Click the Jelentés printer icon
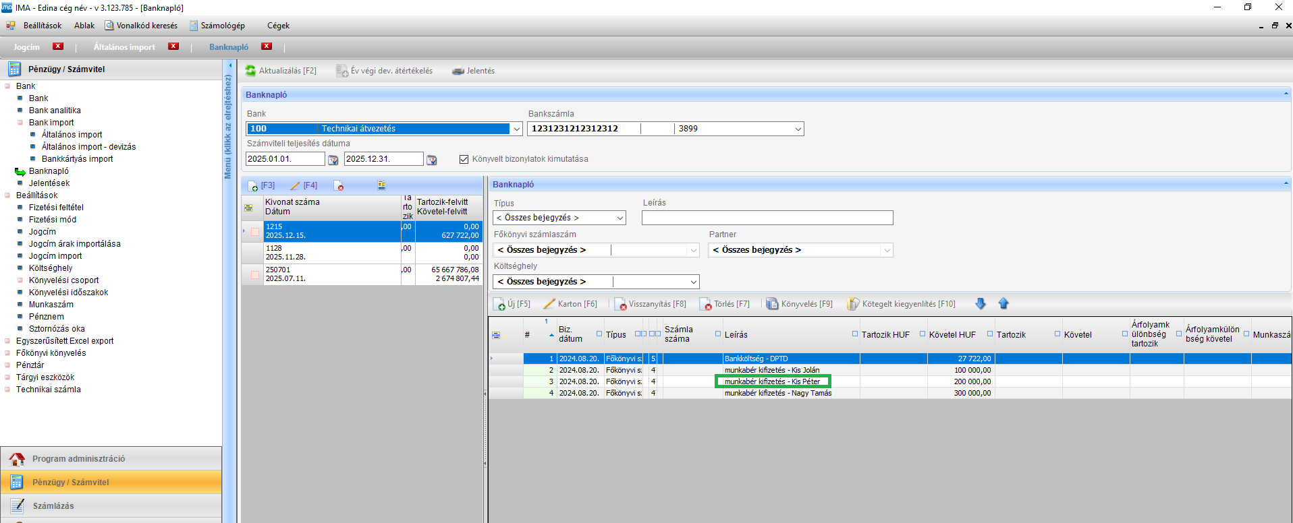The image size is (1293, 523). pos(458,71)
